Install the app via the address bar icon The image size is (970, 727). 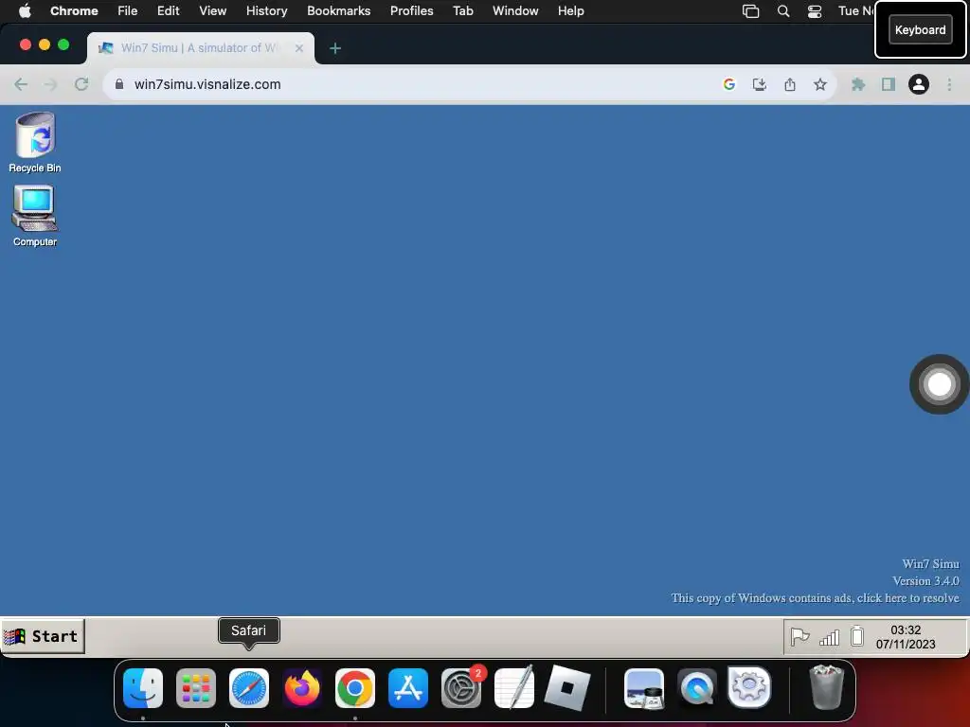pyautogui.click(x=760, y=84)
